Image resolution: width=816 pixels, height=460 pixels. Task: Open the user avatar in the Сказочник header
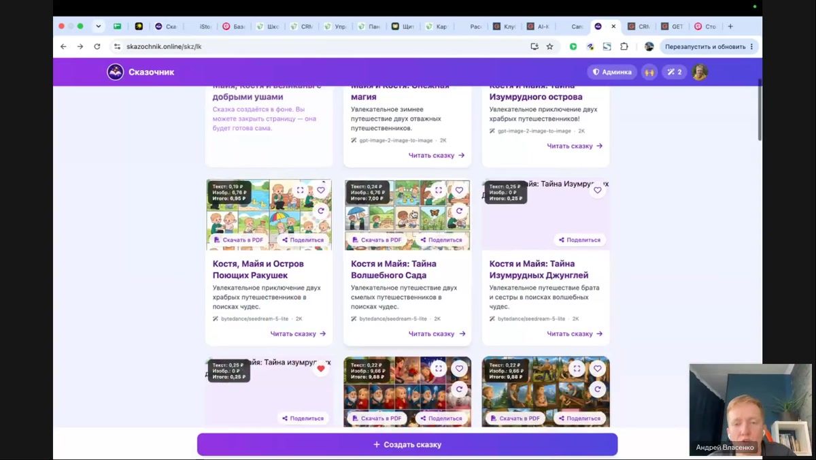click(x=700, y=72)
